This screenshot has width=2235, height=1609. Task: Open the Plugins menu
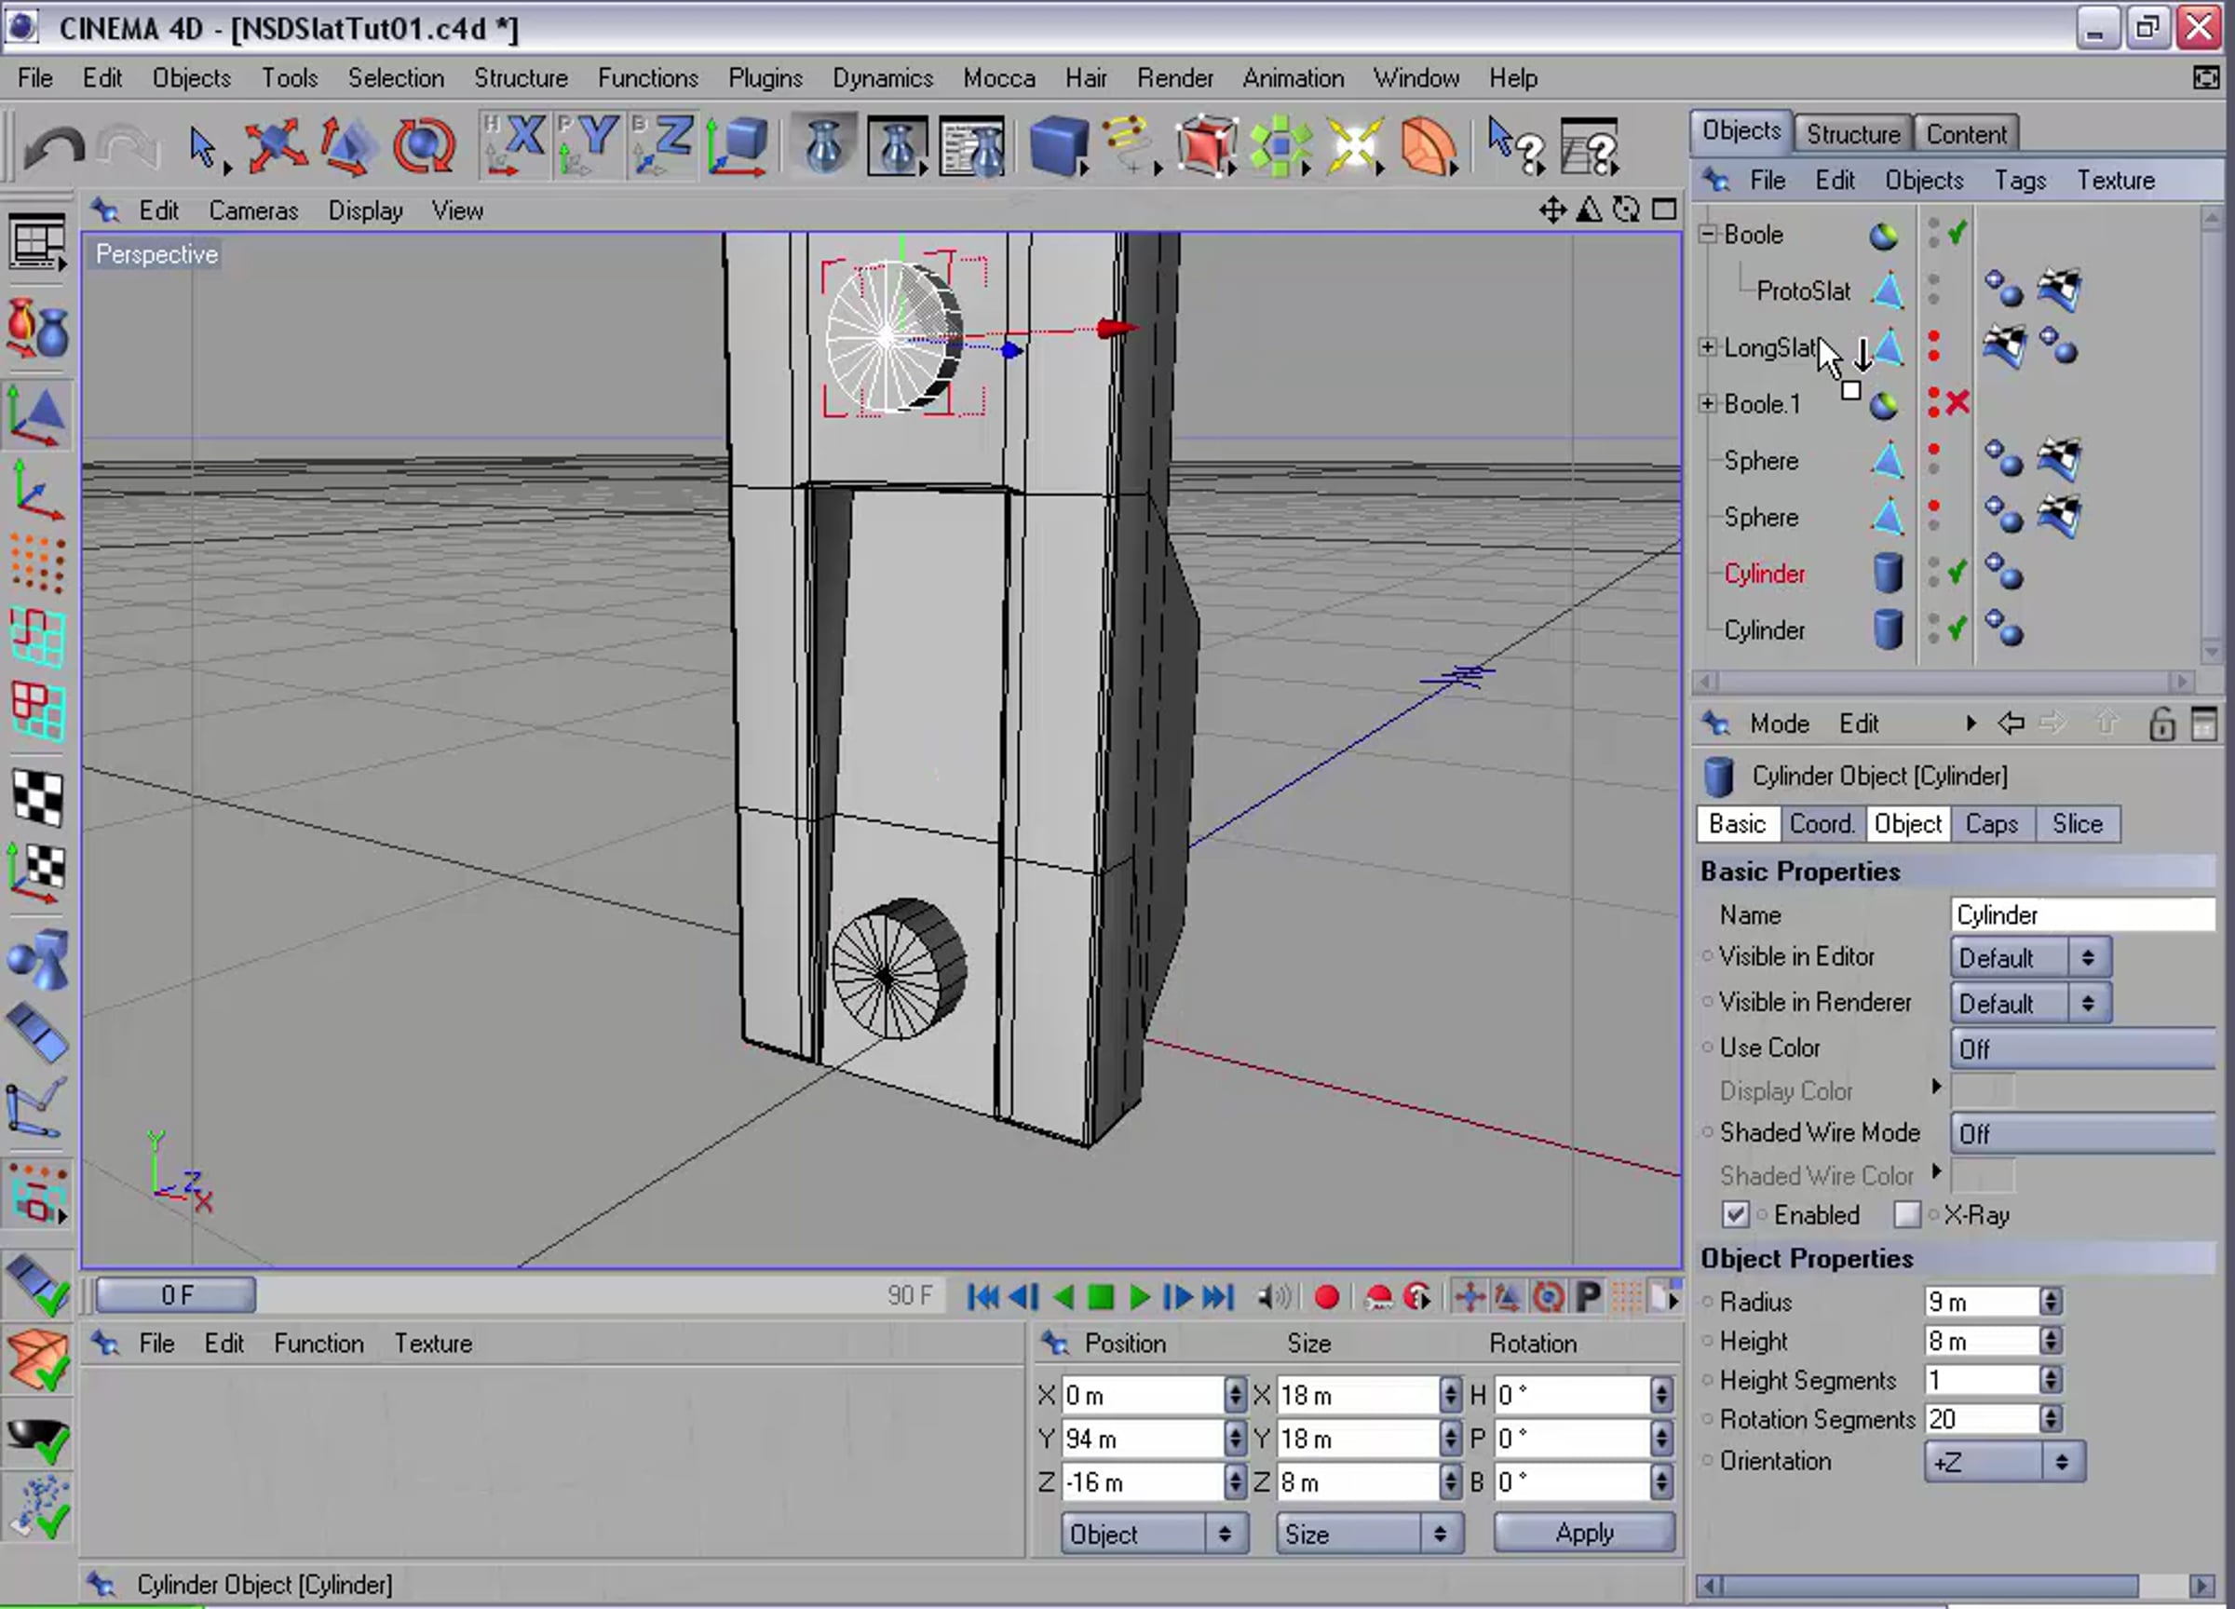[x=765, y=78]
